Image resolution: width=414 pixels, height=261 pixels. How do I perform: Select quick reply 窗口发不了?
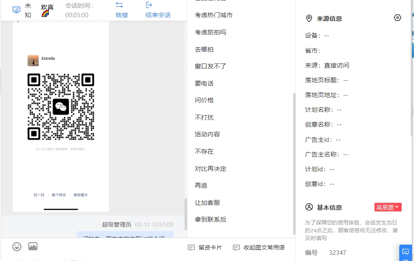pos(210,66)
